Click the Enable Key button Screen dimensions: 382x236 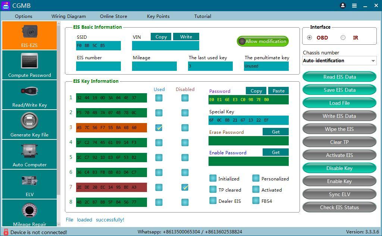(x=339, y=182)
